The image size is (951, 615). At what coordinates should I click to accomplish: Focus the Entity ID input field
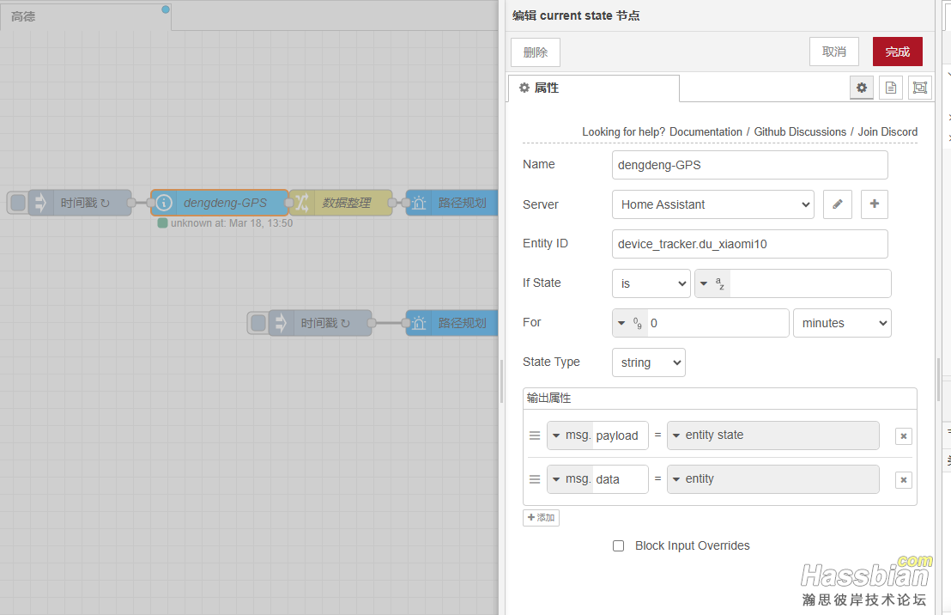pyautogui.click(x=749, y=244)
